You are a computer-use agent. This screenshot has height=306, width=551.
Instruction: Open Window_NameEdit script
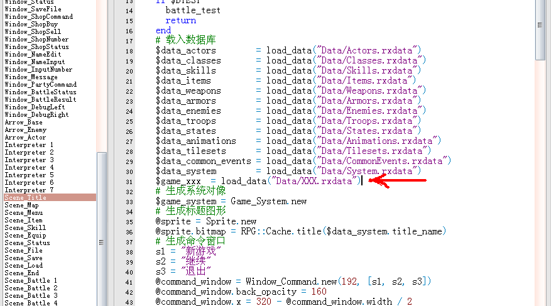[33, 55]
